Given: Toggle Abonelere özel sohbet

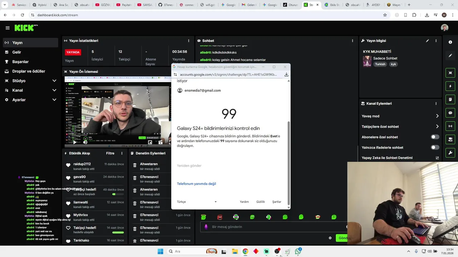Looking at the screenshot, I should pyautogui.click(x=435, y=137).
